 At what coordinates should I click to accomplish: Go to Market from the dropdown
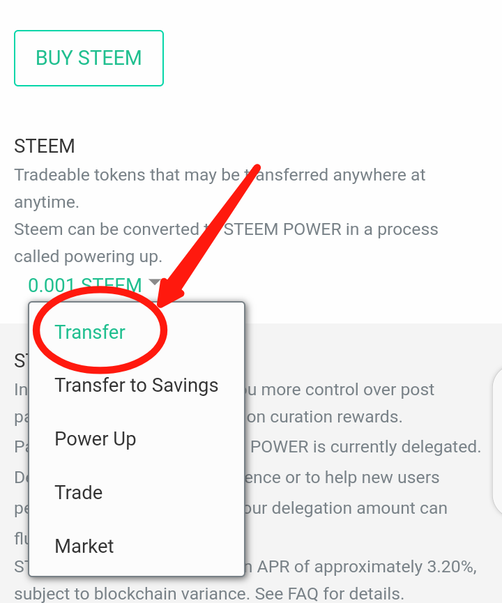(84, 547)
